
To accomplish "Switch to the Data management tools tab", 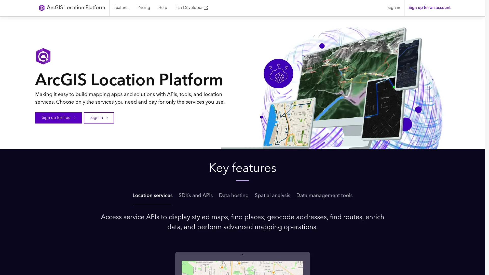I will pos(324,196).
